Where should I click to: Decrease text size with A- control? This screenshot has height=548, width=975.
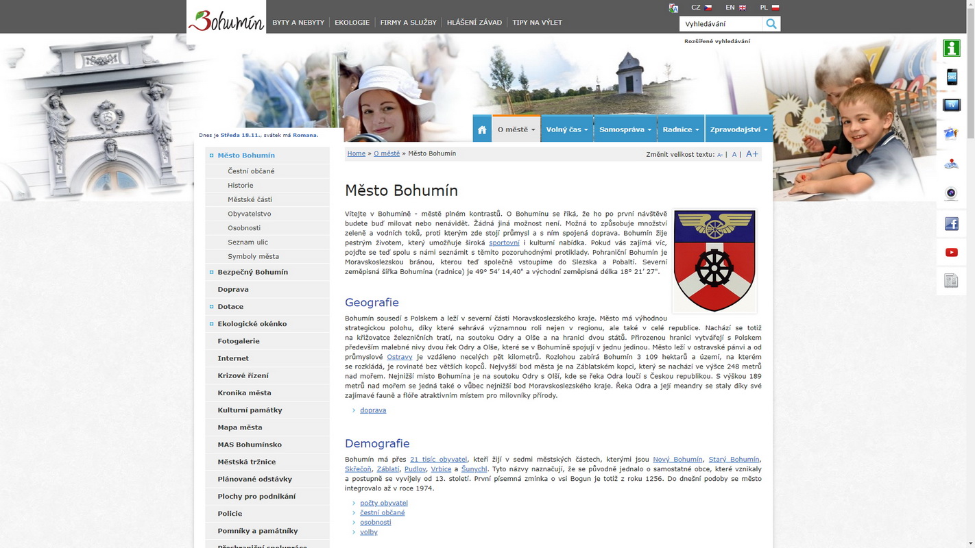tap(719, 155)
